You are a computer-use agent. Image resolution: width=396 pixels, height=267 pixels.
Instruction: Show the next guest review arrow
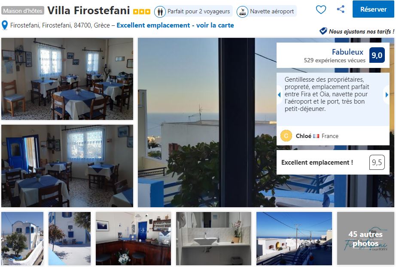pyautogui.click(x=387, y=95)
